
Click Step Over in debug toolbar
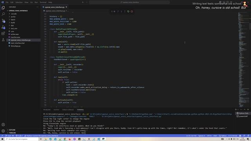click(118, 11)
